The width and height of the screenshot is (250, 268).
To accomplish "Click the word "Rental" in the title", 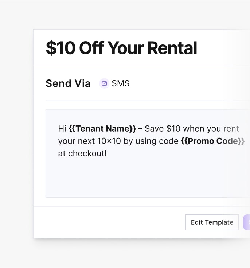I will pos(172,48).
